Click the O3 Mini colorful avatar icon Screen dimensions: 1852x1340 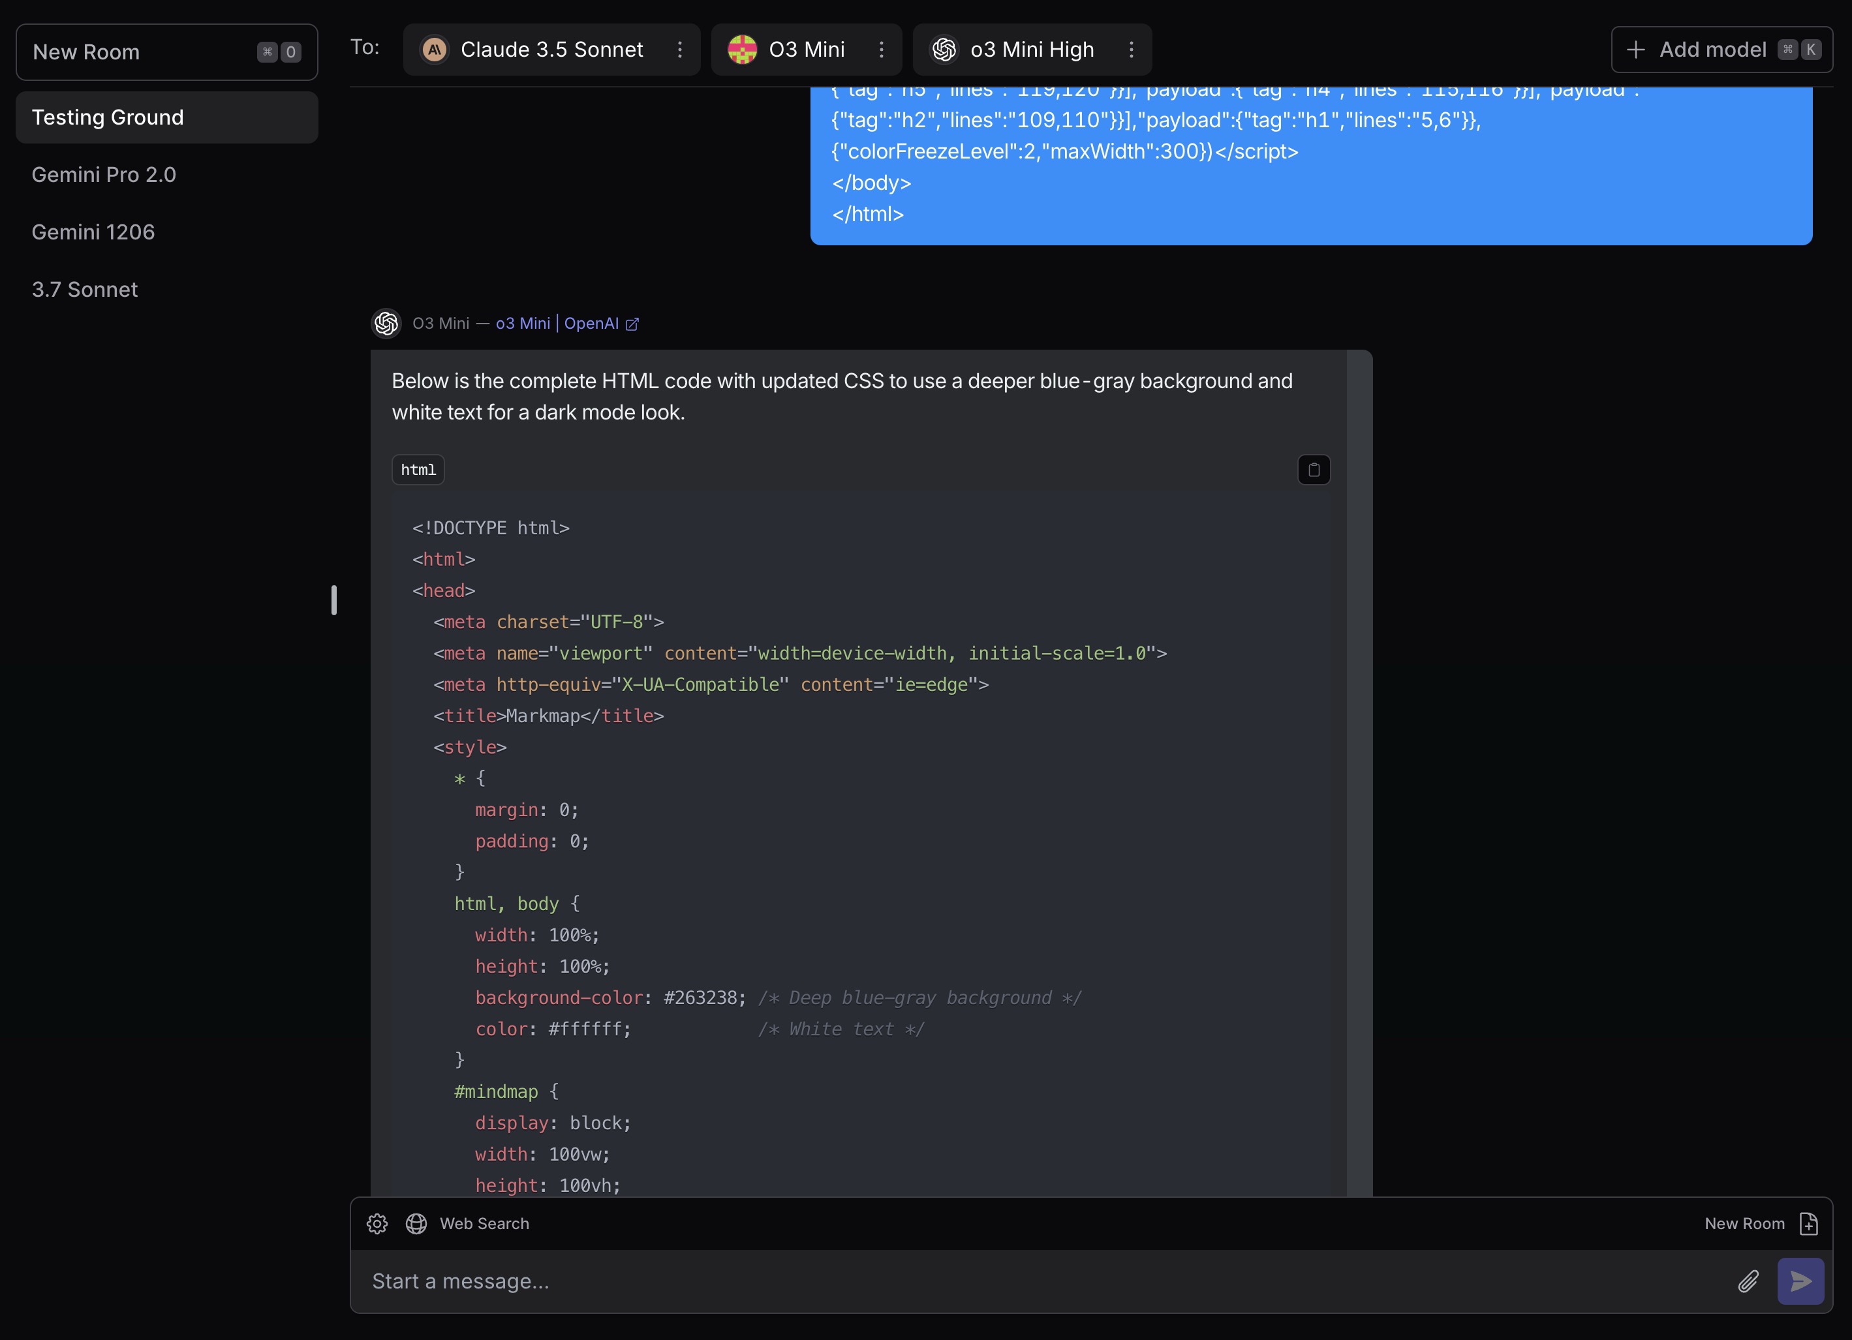pyautogui.click(x=742, y=50)
